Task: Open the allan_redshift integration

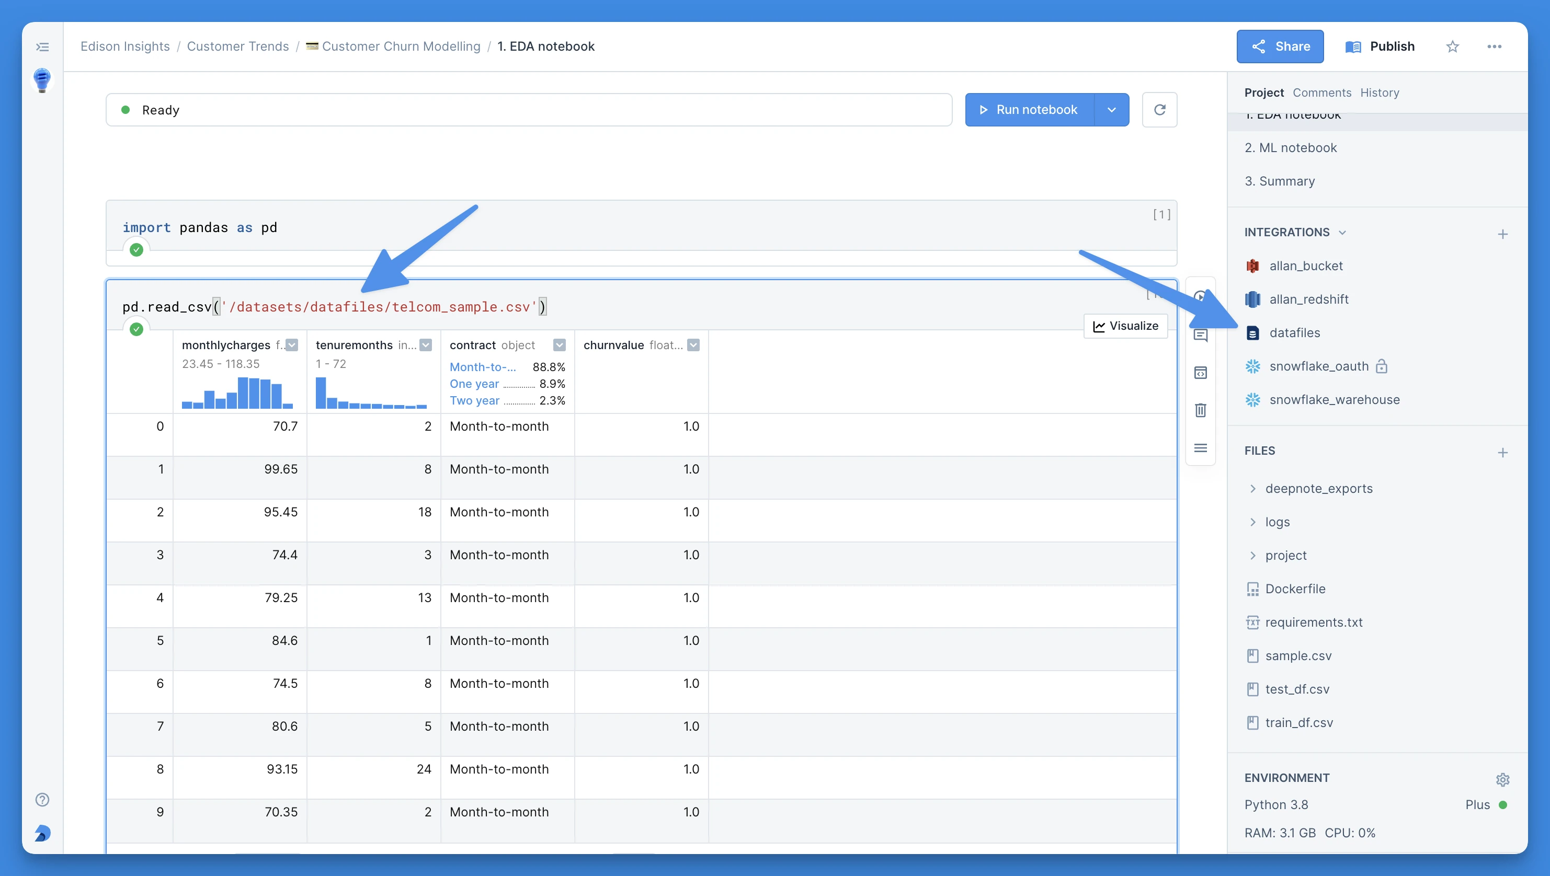Action: (x=1296, y=299)
